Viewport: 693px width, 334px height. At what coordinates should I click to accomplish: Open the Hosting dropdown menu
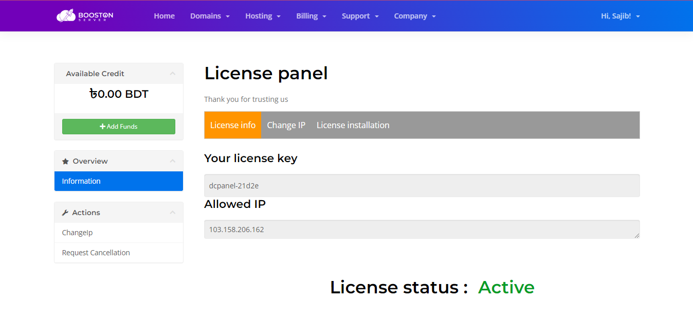(x=263, y=16)
